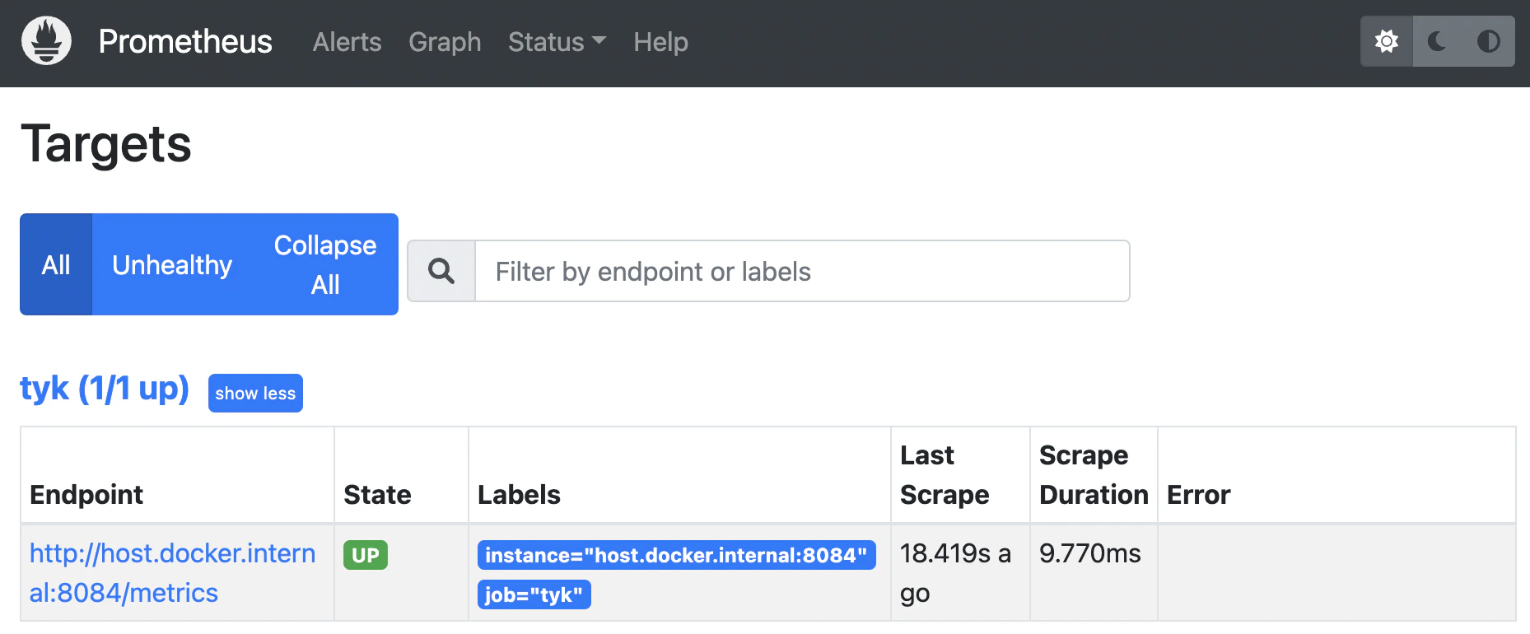Open the Graph page
The height and width of the screenshot is (634, 1530).
click(445, 41)
